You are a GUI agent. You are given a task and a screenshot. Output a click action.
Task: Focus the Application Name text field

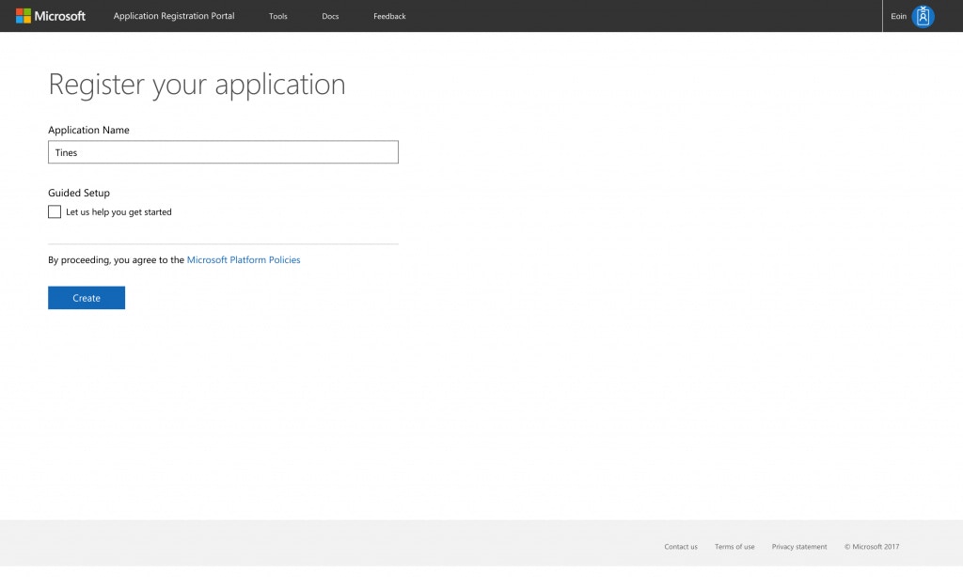tap(223, 152)
